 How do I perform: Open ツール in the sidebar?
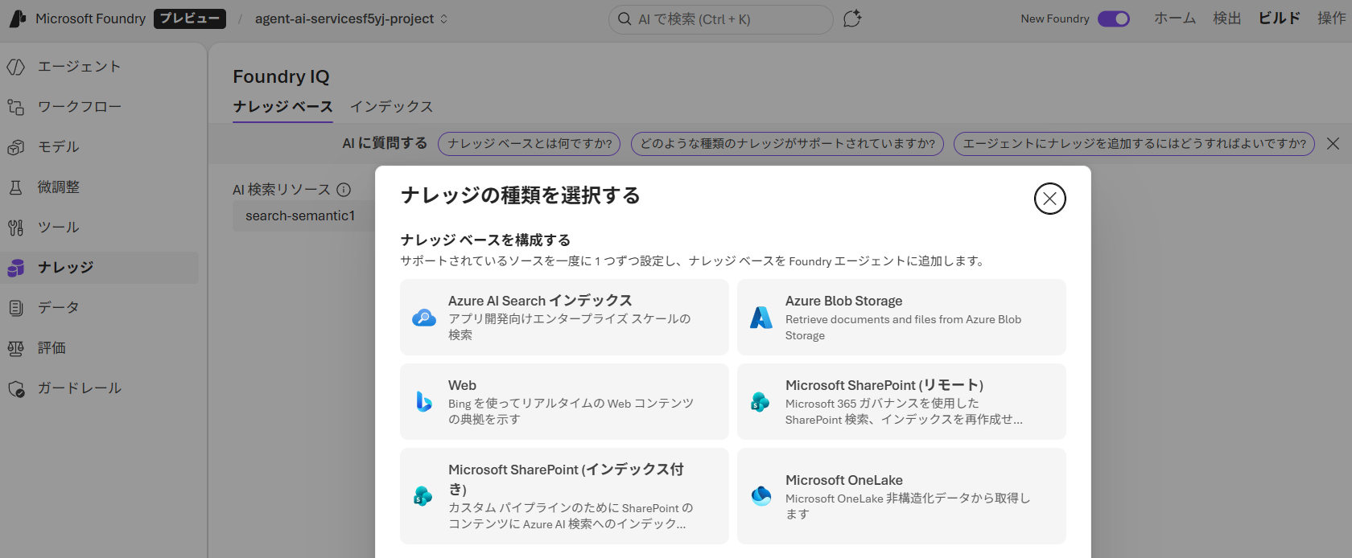[x=100, y=228]
